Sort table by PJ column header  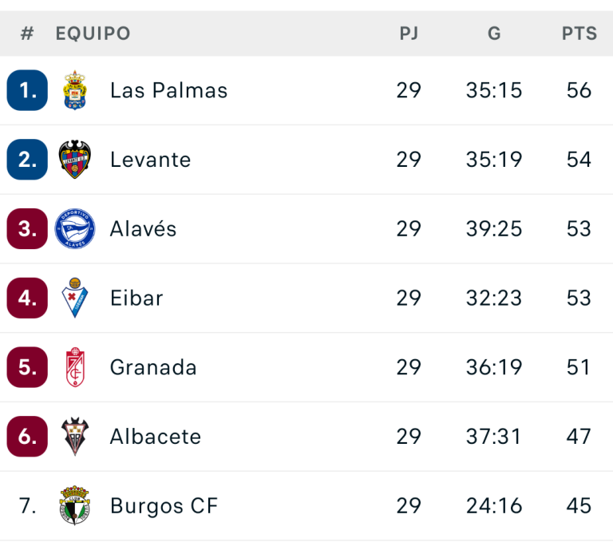tap(409, 34)
